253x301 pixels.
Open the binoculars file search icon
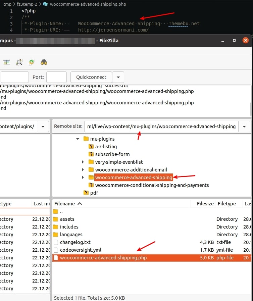click(44, 62)
